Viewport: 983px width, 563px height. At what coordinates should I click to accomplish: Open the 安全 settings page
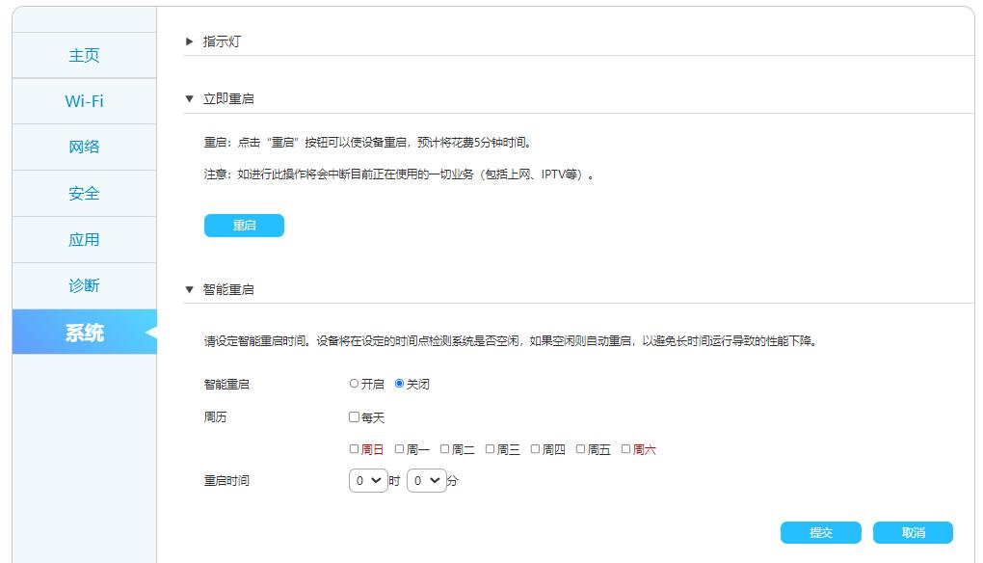pos(84,193)
